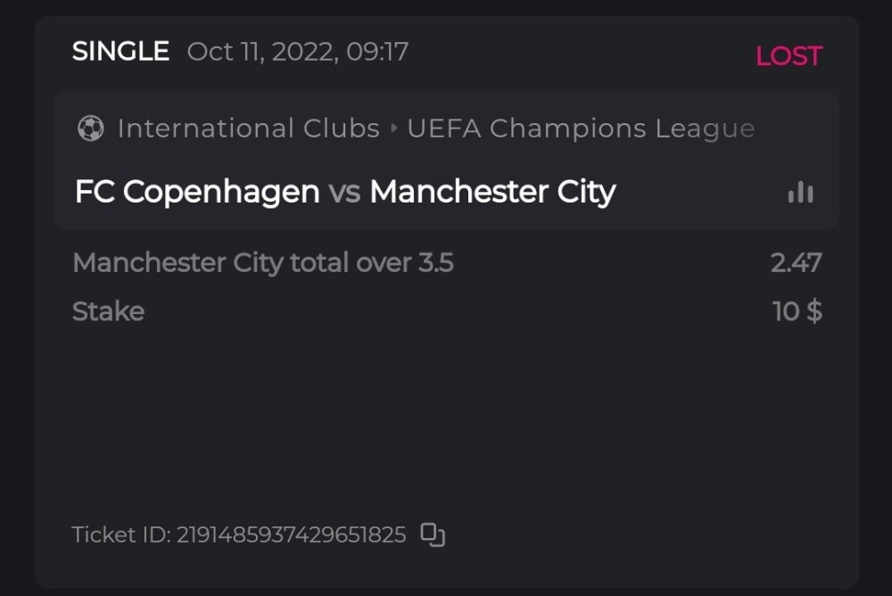Screen dimensions: 892x596
Task: Click the breadcrumb arrow after International Clubs
Action: [x=394, y=128]
